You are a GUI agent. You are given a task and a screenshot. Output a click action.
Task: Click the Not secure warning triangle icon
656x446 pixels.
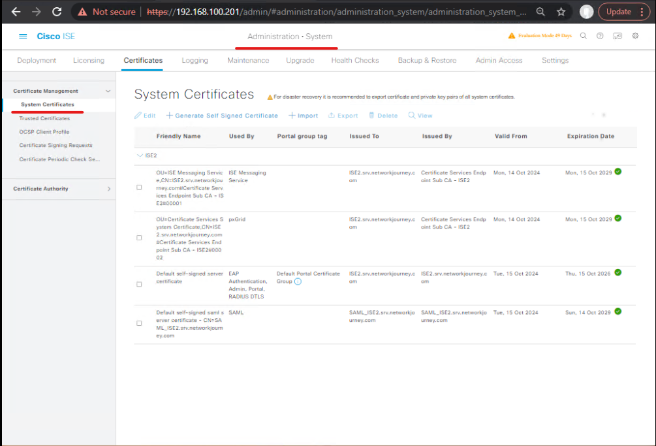click(x=82, y=12)
